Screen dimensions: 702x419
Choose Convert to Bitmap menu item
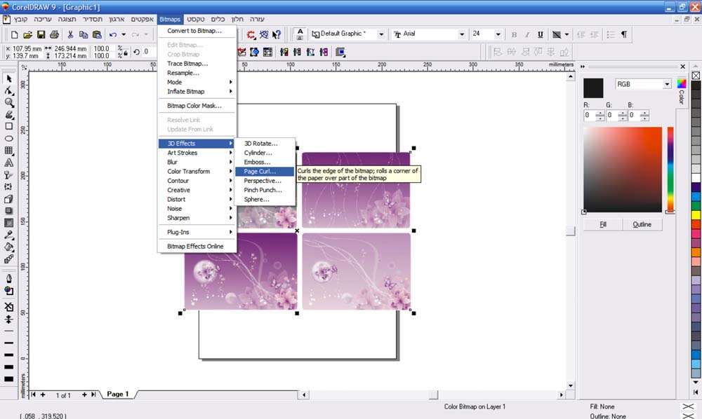(197, 31)
